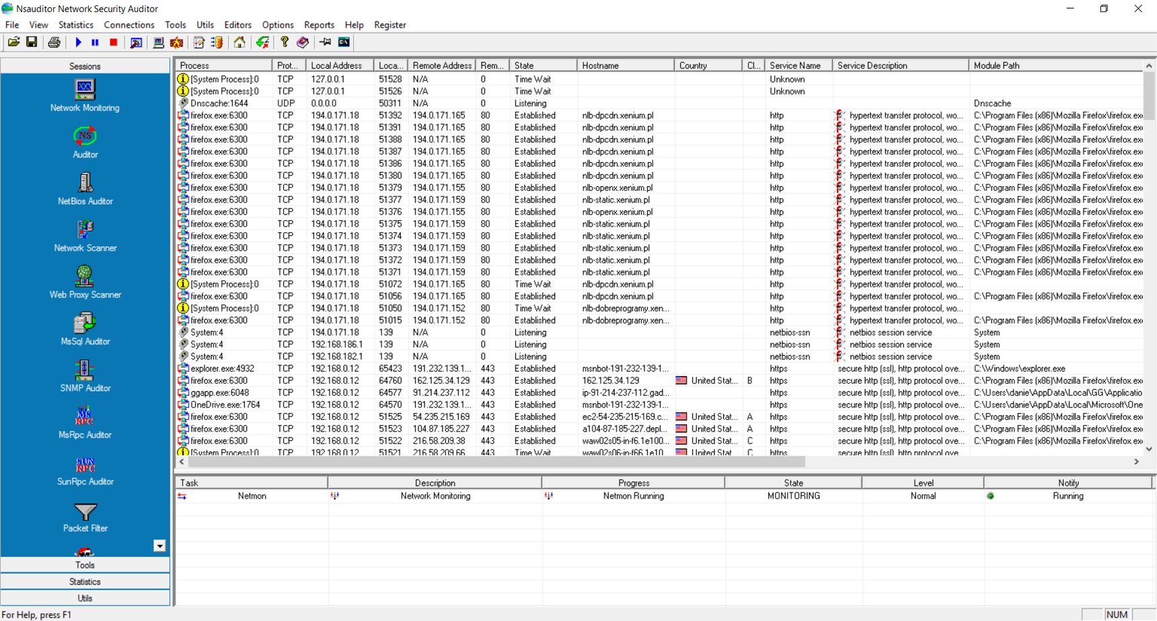Click the sidebar scroll-down arrow button
The width and height of the screenshot is (1157, 621).
pyautogui.click(x=159, y=546)
